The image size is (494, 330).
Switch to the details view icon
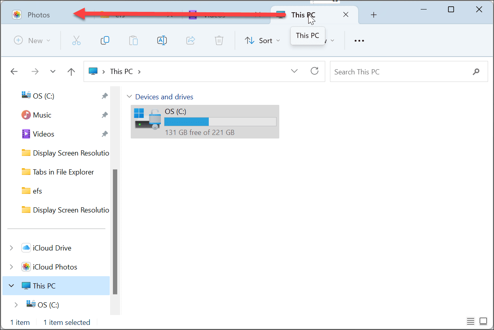[471, 321]
